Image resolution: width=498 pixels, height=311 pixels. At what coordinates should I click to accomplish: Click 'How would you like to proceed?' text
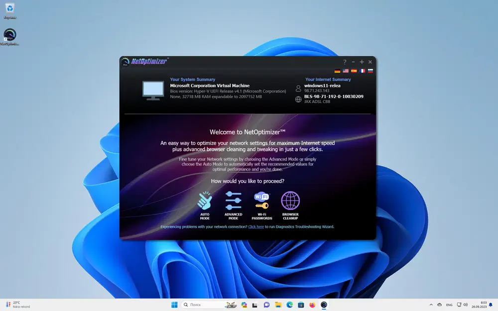tap(248, 181)
